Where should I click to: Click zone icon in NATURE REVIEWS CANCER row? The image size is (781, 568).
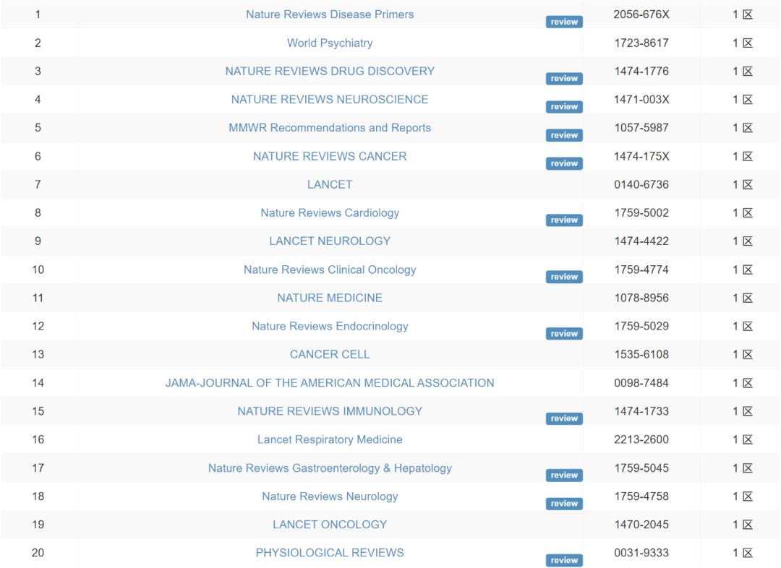click(748, 156)
